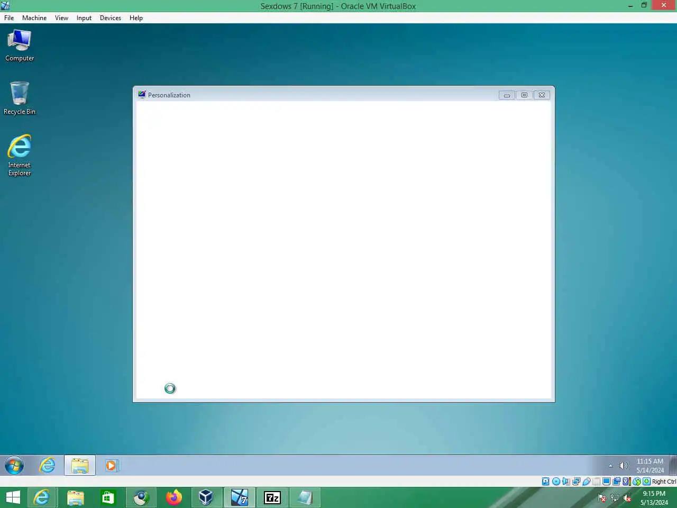
Task: Click VirtualBox mouse integration status icon
Action: (x=637, y=482)
